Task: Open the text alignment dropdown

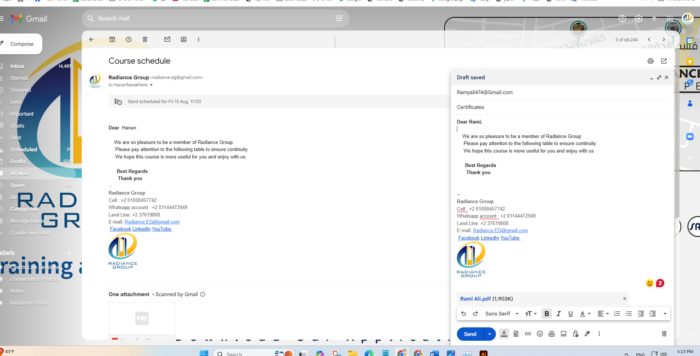Action: click(603, 314)
